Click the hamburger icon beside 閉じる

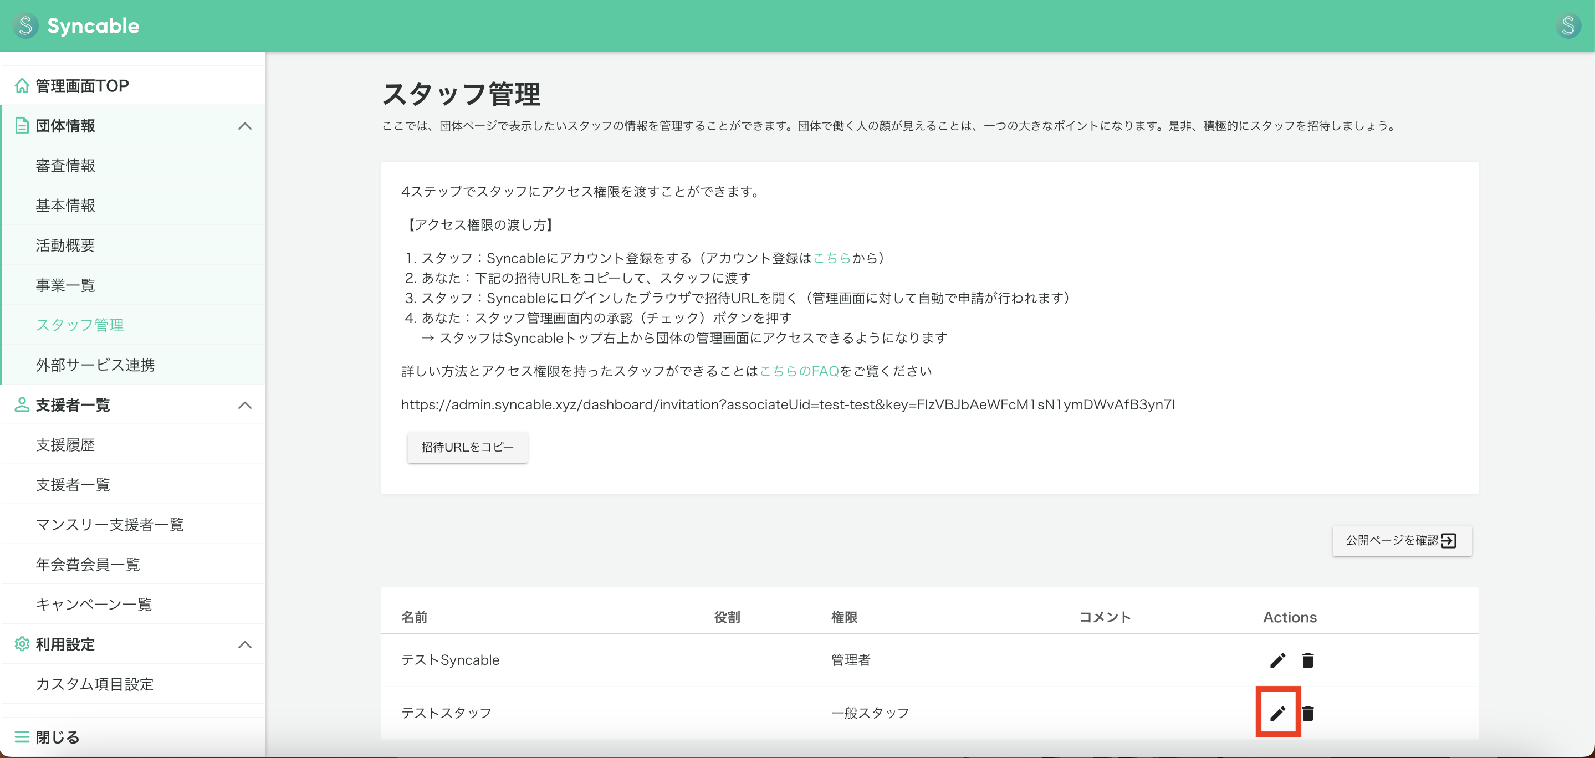point(22,736)
